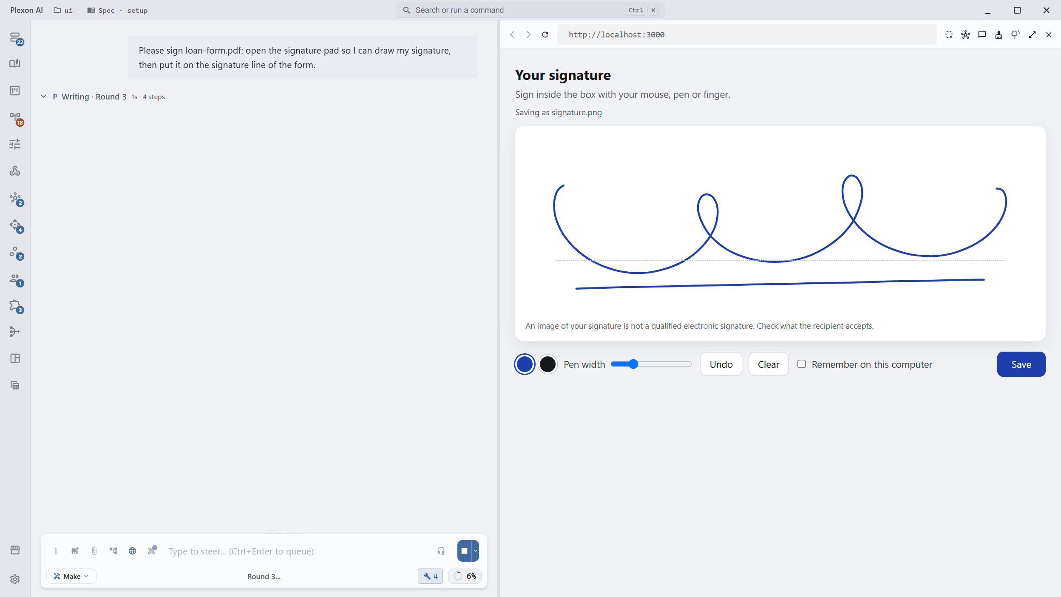
Task: Go forward in the preview browser
Action: tap(528, 35)
